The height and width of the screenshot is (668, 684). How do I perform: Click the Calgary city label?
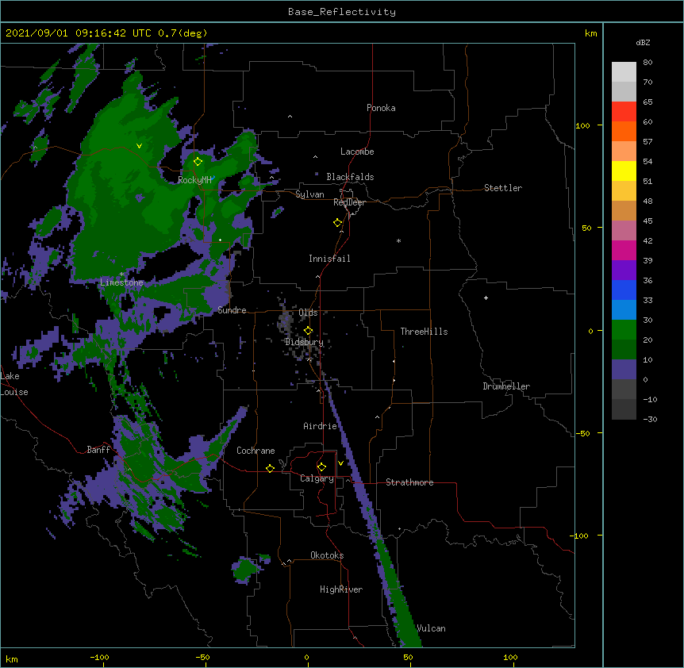pyautogui.click(x=317, y=478)
